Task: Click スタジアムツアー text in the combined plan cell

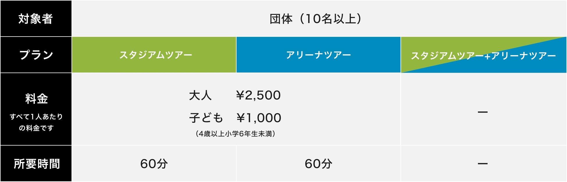Action: (447, 56)
